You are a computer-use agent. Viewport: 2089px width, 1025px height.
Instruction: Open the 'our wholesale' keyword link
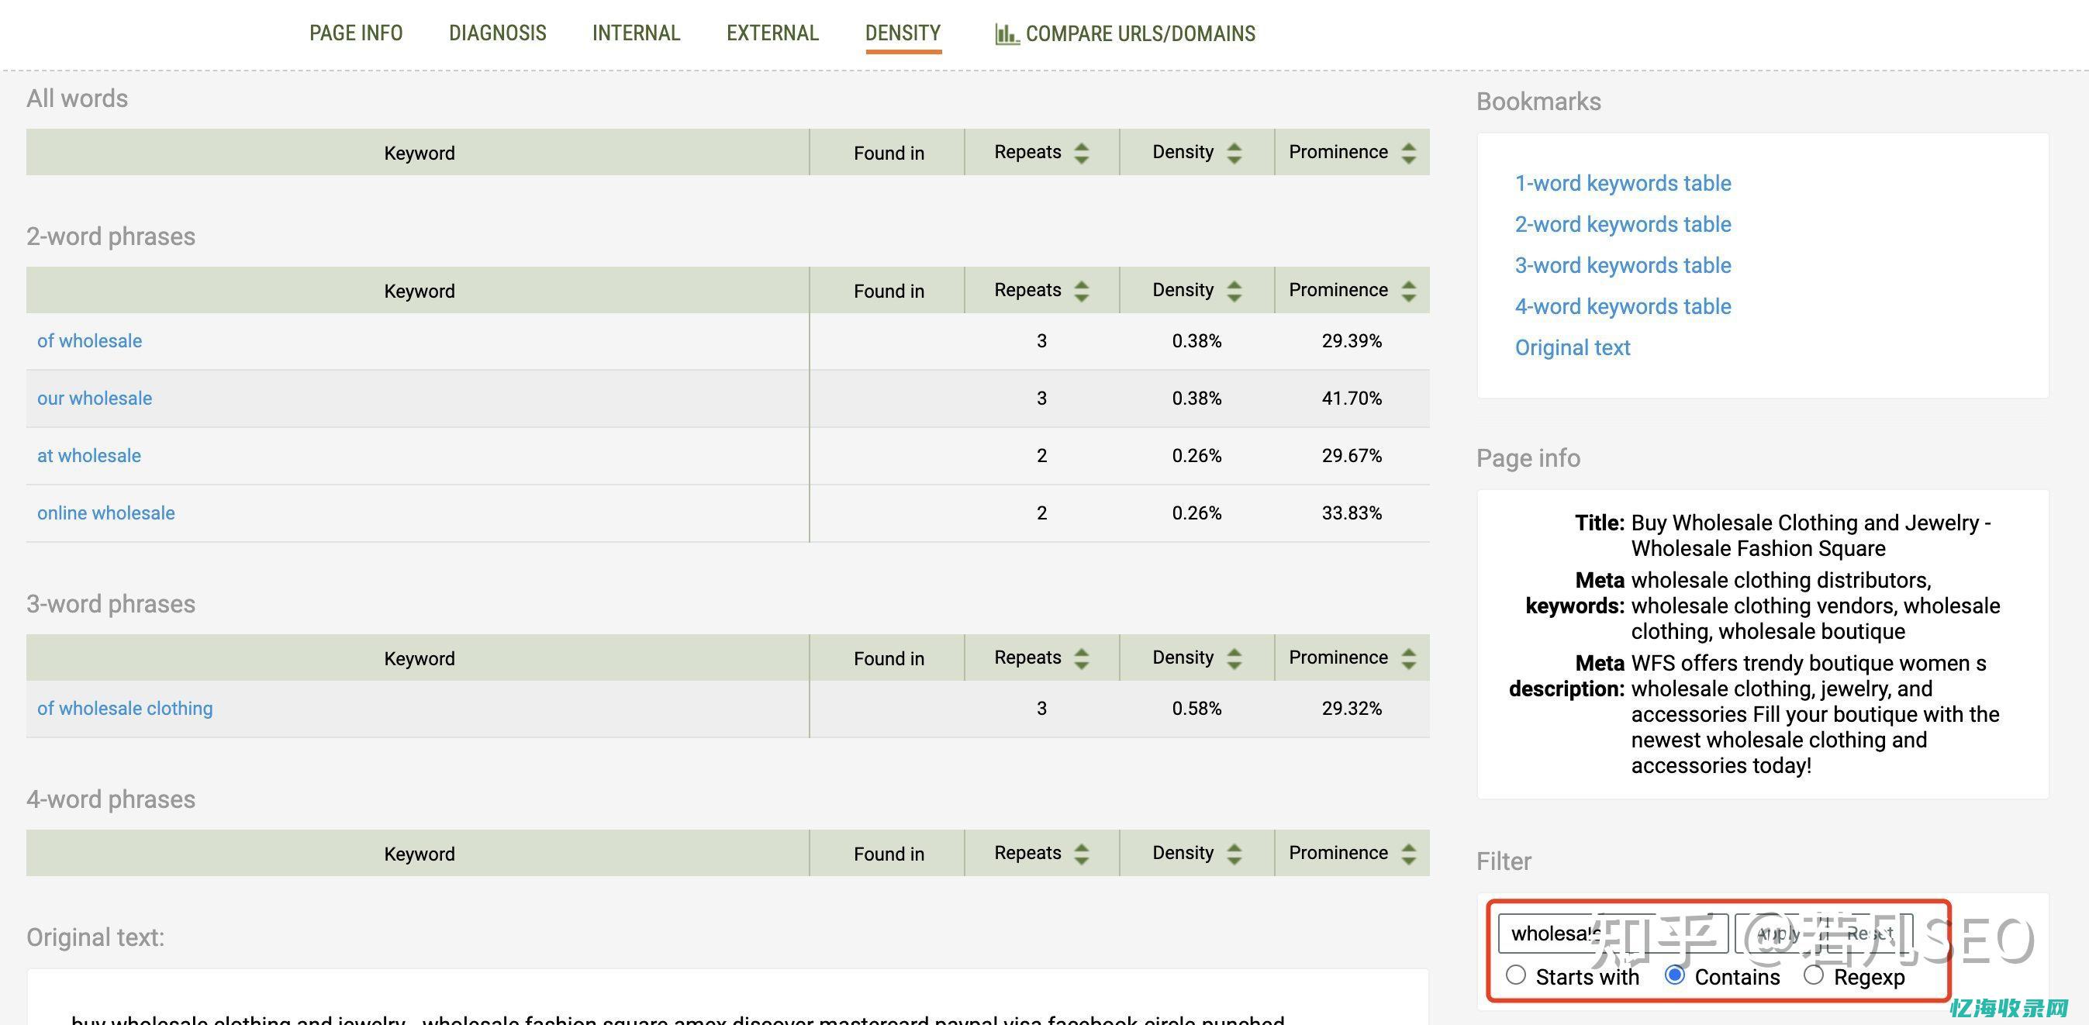[x=94, y=399]
